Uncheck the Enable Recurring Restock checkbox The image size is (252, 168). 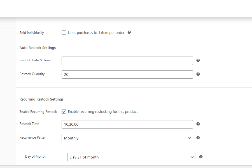click(64, 111)
